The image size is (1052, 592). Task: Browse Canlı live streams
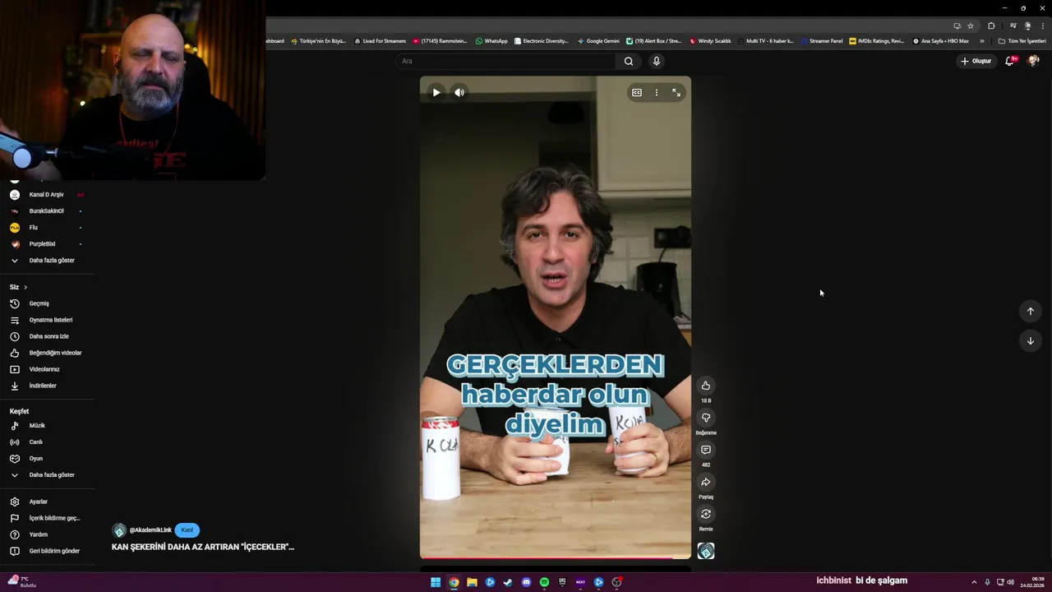click(47, 442)
